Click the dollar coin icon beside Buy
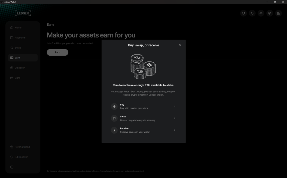 114,106
